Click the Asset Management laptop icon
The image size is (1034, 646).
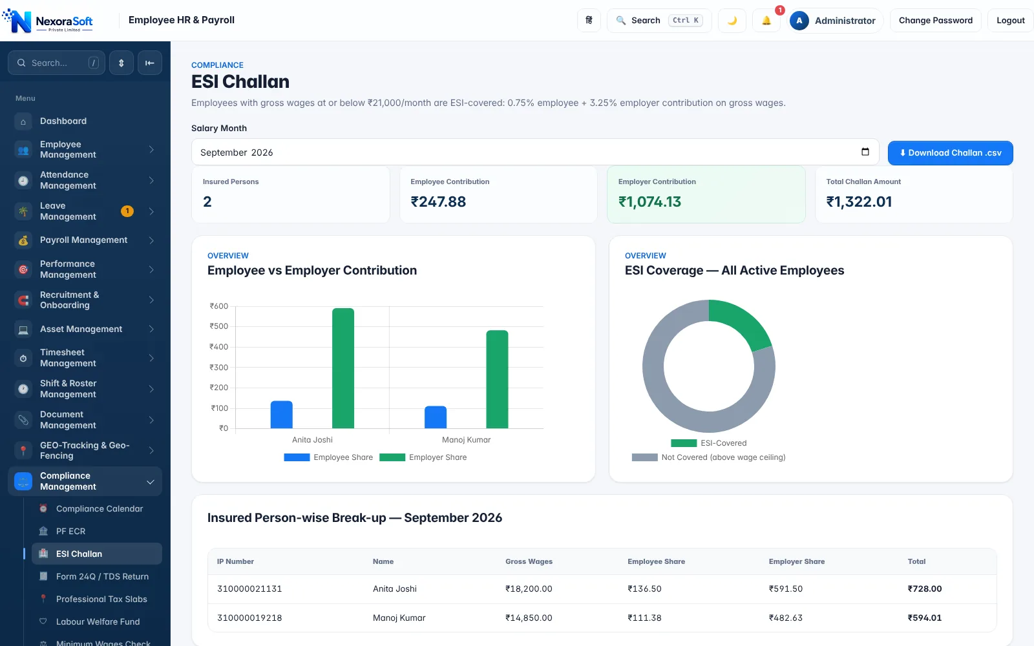point(23,329)
